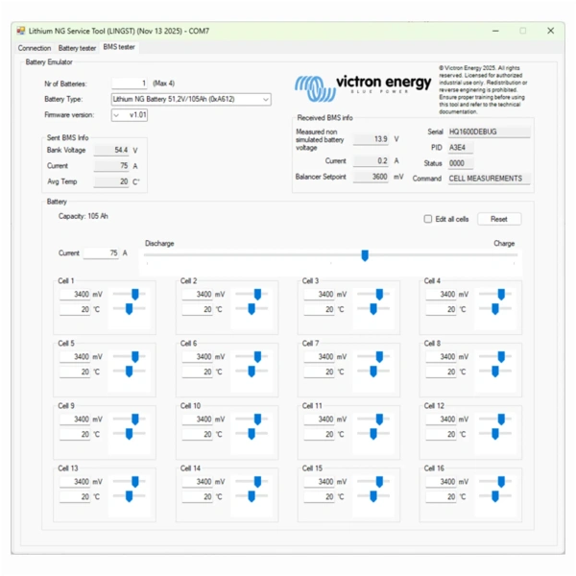Image resolution: width=576 pixels, height=576 pixels.
Task: Click the Discharge/Charge current slider handle
Action: coord(364,255)
